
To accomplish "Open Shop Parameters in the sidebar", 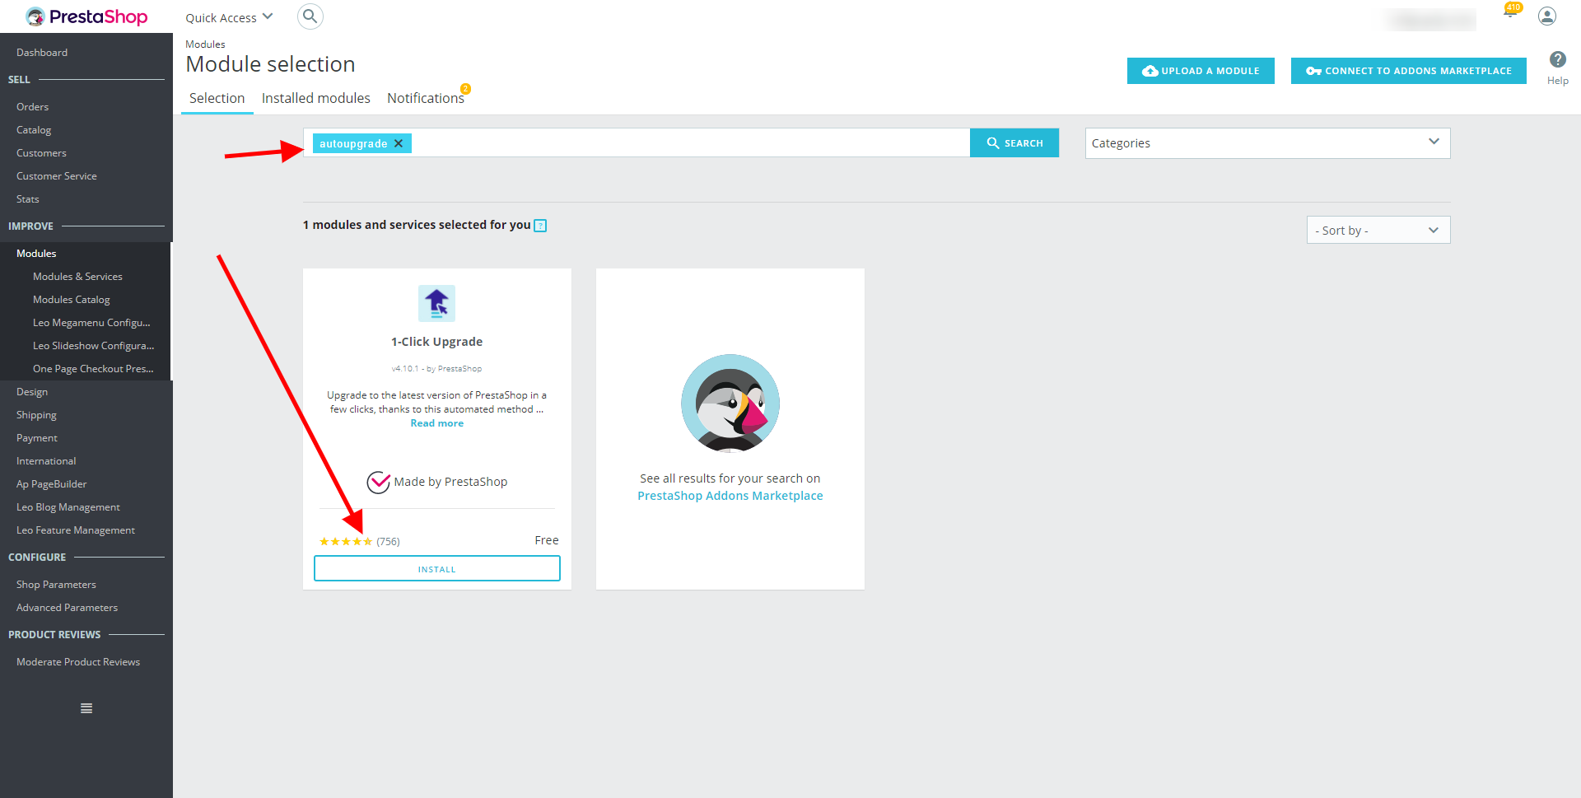I will click(56, 585).
